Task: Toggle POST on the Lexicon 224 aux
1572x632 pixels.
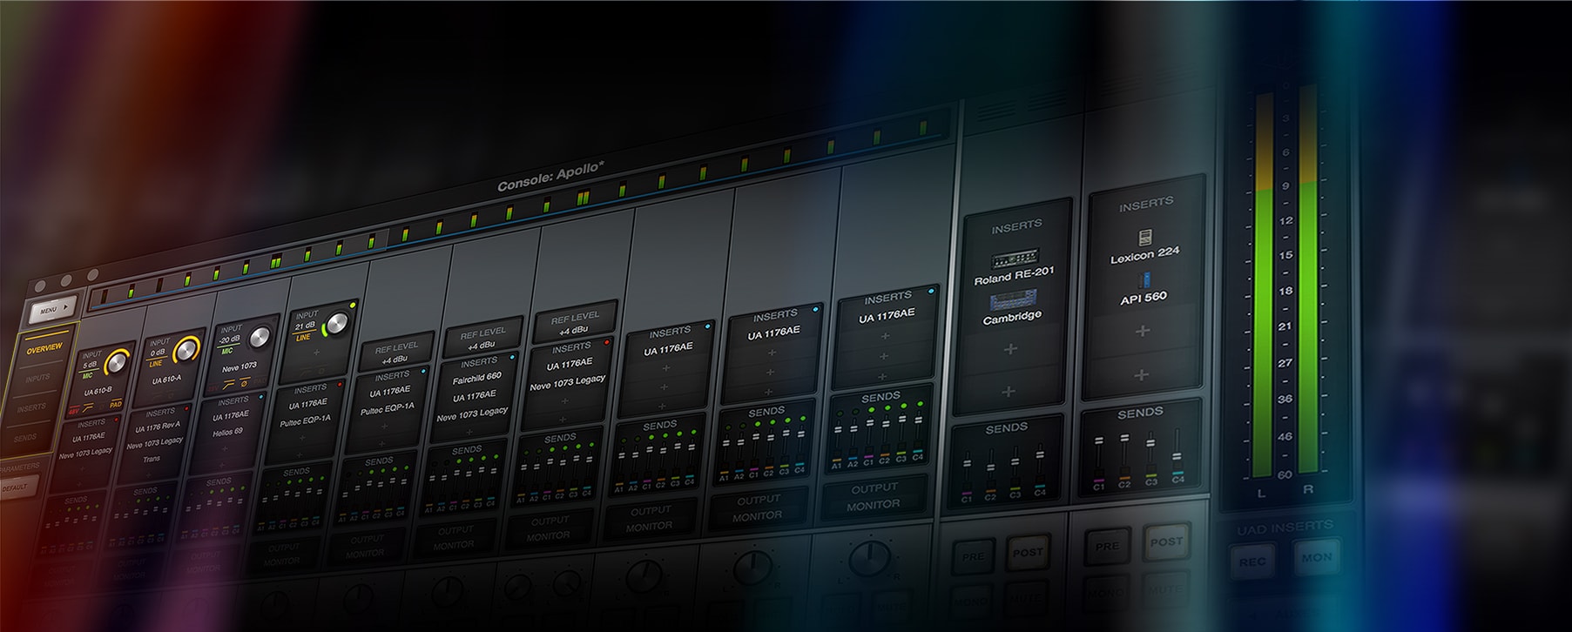Action: tap(1165, 541)
